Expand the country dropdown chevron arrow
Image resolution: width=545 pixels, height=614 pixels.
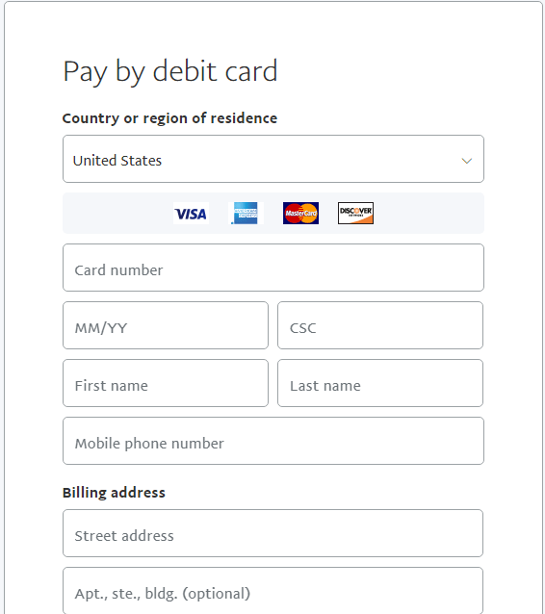[x=466, y=161]
